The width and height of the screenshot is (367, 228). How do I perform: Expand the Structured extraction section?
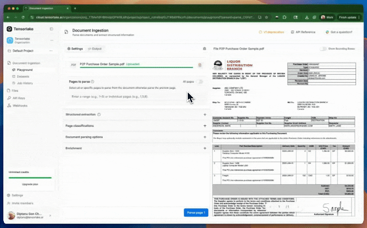(204, 114)
